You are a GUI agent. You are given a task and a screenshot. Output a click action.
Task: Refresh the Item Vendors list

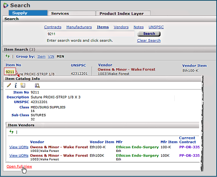tap(12, 132)
